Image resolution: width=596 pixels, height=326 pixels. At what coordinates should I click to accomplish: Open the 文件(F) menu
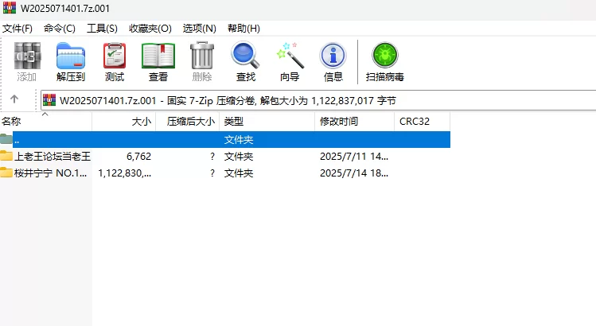coord(18,29)
